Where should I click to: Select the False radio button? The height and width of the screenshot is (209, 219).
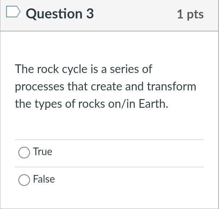tap(24, 180)
